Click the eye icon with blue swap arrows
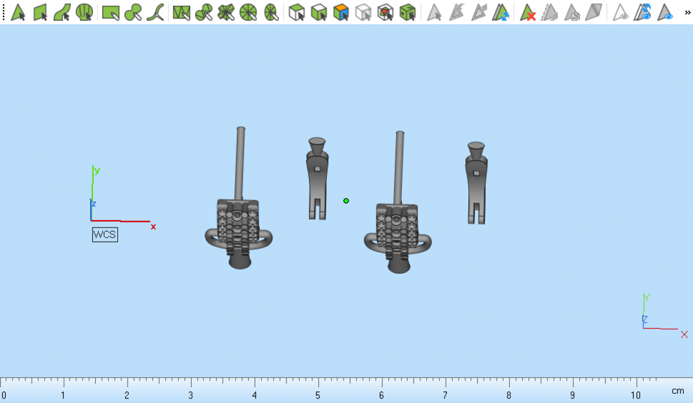Screen dimensions: 693x403 click(642, 12)
